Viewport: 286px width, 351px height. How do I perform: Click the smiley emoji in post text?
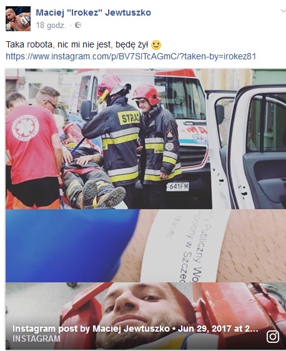156,45
